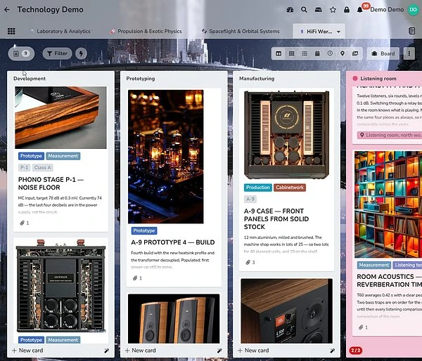This screenshot has height=361, width=422.
Task: Open Spaceflight & Orbital Systems tab
Action: pos(241,31)
